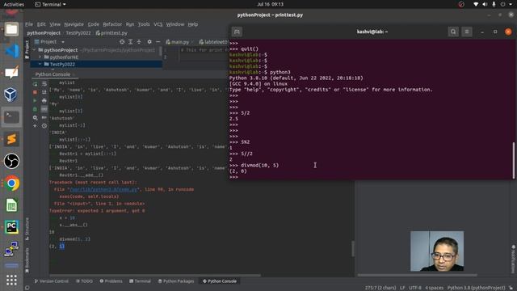Click the Attach debugger green bug icon

coord(35,109)
